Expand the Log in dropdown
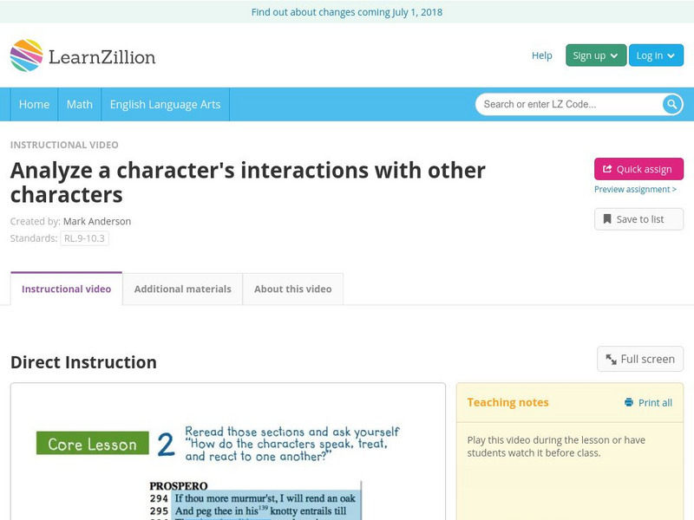Viewport: 694px width, 520px height. pos(655,55)
